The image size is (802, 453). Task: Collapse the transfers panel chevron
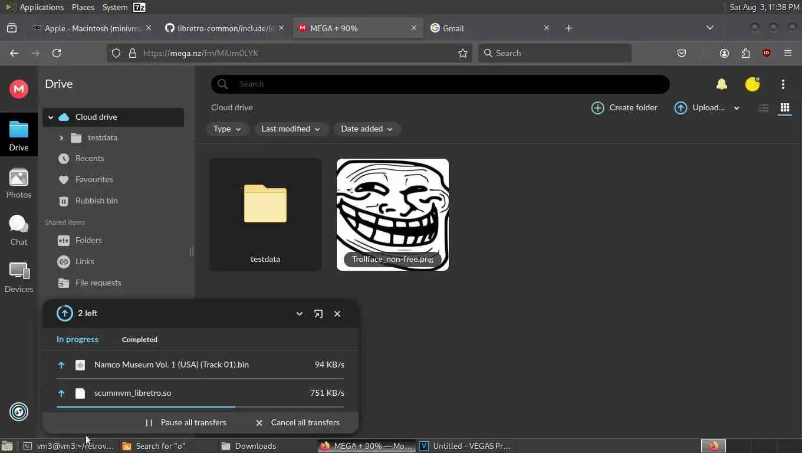click(x=300, y=314)
